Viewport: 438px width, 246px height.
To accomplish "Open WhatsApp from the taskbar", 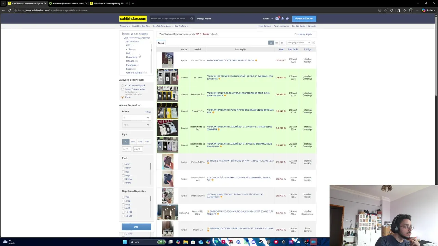I will (246, 242).
